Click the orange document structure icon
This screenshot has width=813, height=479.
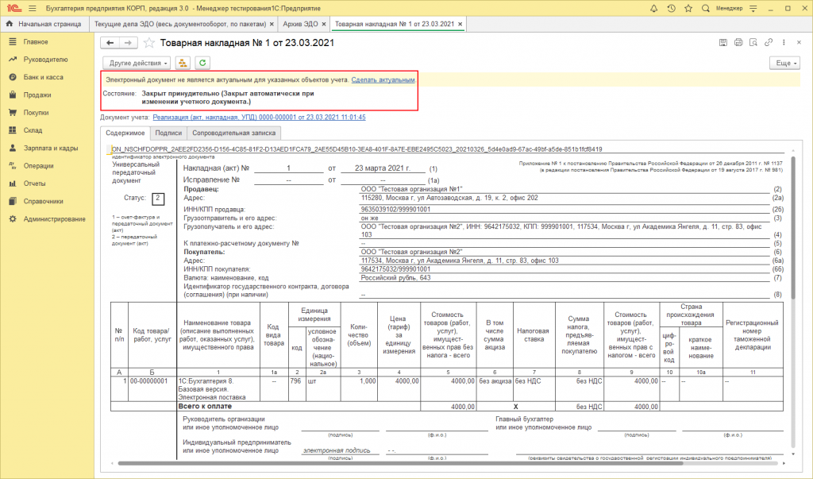tap(183, 63)
